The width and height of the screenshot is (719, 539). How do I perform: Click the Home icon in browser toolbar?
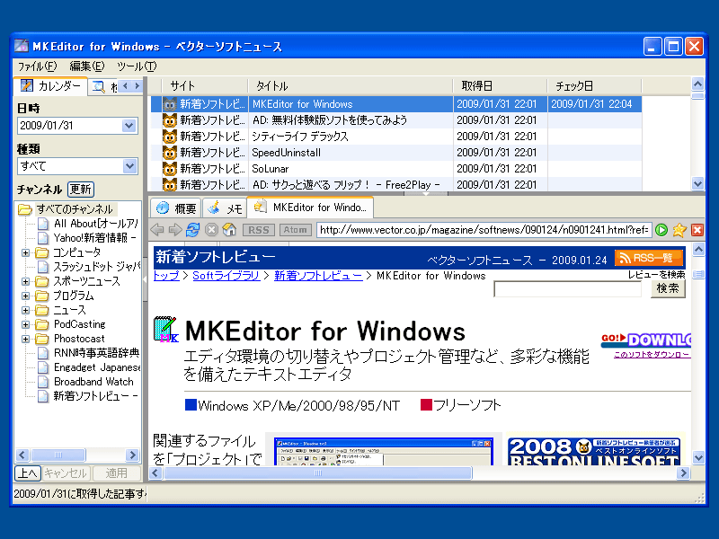pyautogui.click(x=229, y=230)
